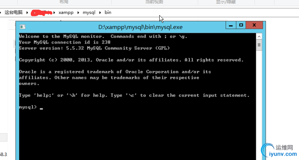The width and height of the screenshot is (299, 160).
Task: Close the mysql.exe console window
Action: coord(254,25)
